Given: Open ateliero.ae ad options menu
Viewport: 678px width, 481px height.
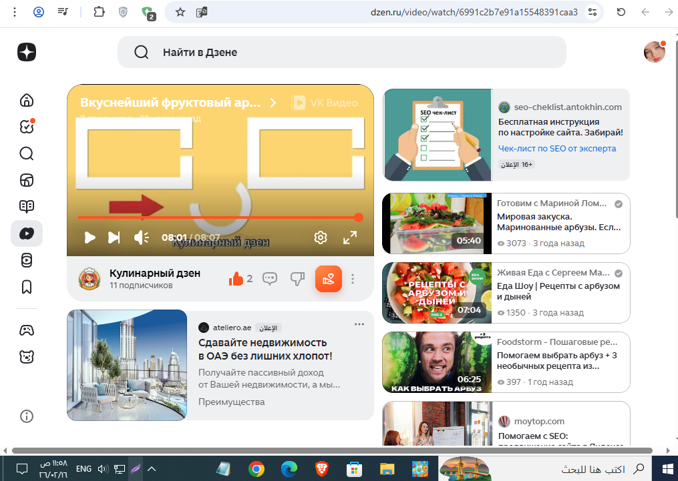Looking at the screenshot, I should click(x=359, y=324).
